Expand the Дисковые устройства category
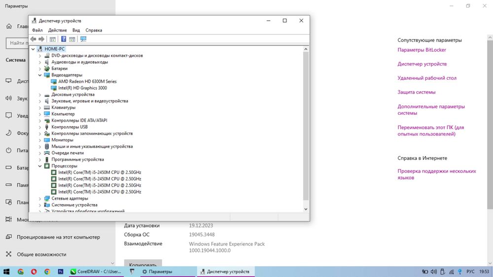This screenshot has height=277, width=493. click(40, 95)
